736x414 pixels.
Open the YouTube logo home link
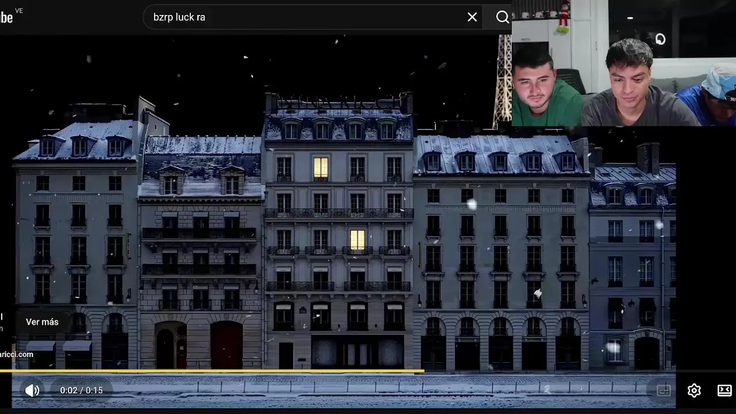click(x=7, y=17)
